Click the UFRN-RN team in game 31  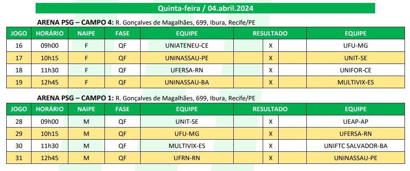click(x=187, y=158)
